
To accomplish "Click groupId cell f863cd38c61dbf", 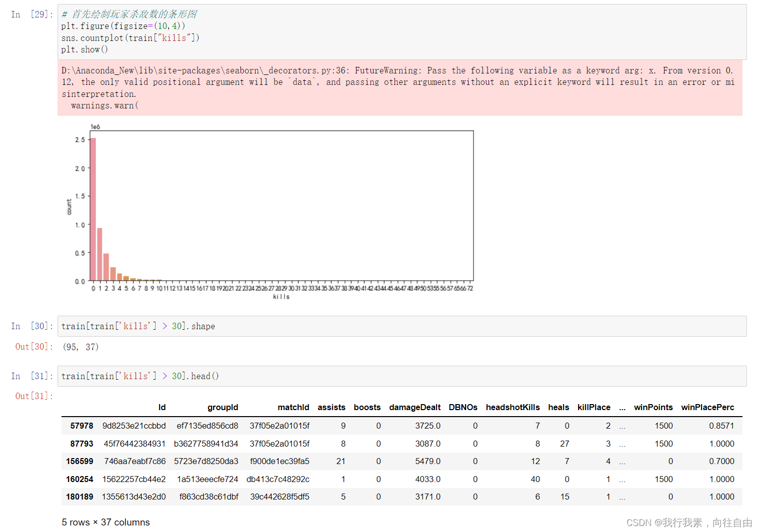I will [209, 497].
